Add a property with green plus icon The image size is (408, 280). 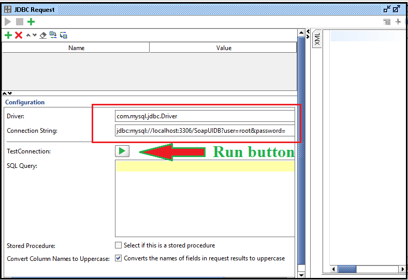coord(8,35)
